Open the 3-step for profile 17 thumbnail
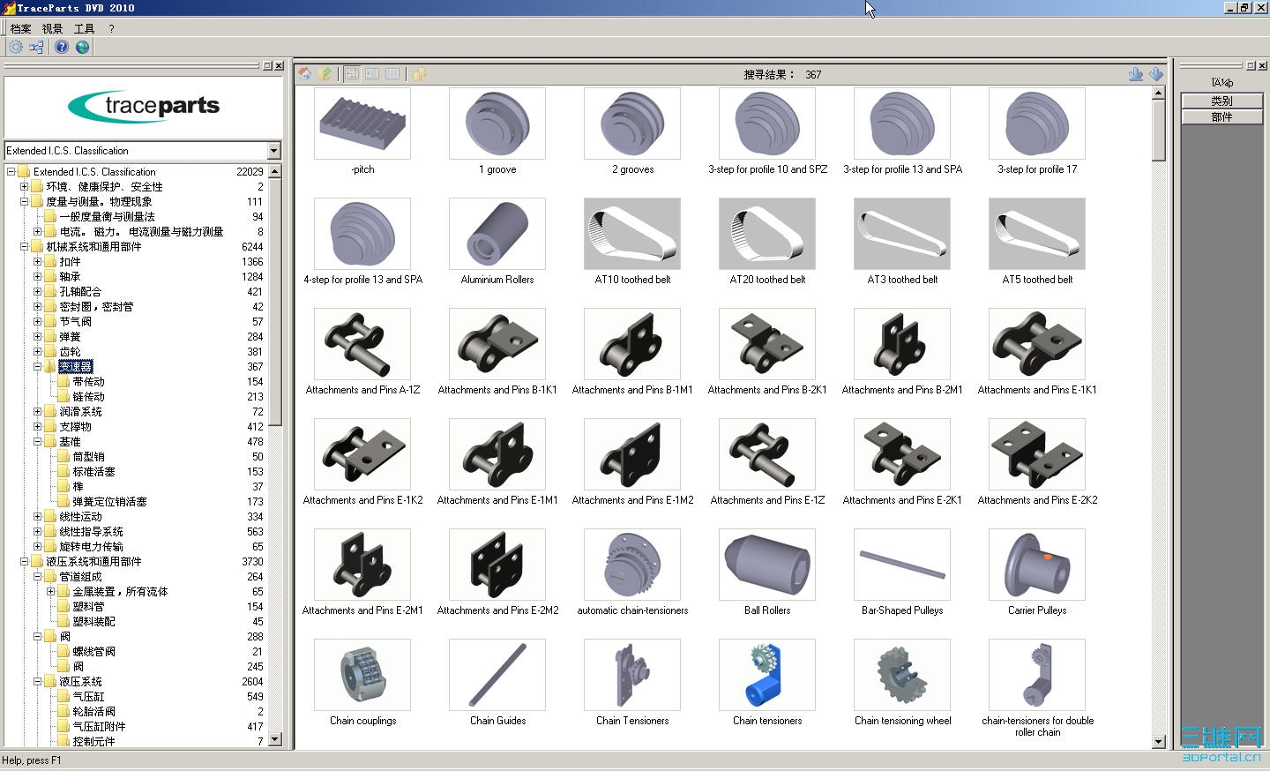 pyautogui.click(x=1037, y=124)
